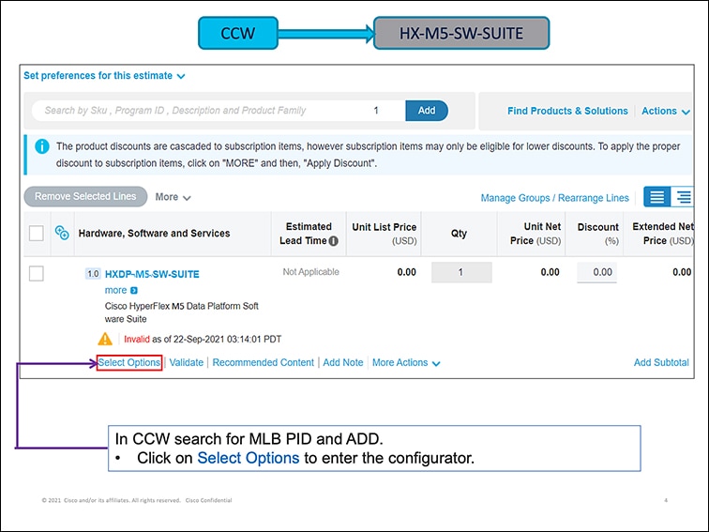Focus the Sku search input field
The image size is (709, 532).
pos(199,111)
